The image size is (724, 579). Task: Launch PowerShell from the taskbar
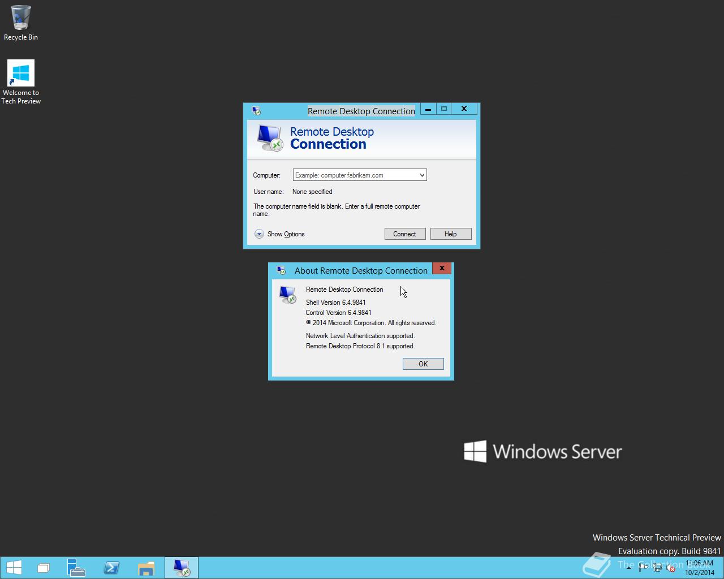111,568
